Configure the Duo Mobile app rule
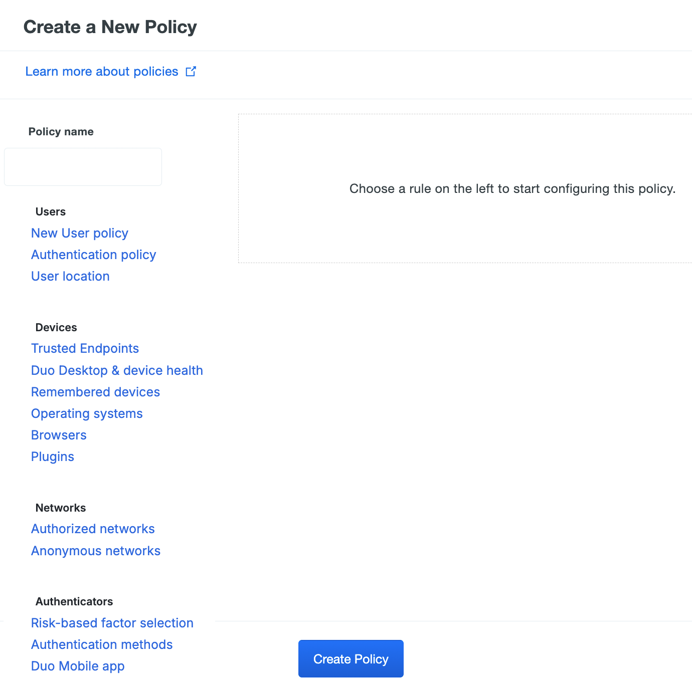This screenshot has width=692, height=682. [77, 666]
